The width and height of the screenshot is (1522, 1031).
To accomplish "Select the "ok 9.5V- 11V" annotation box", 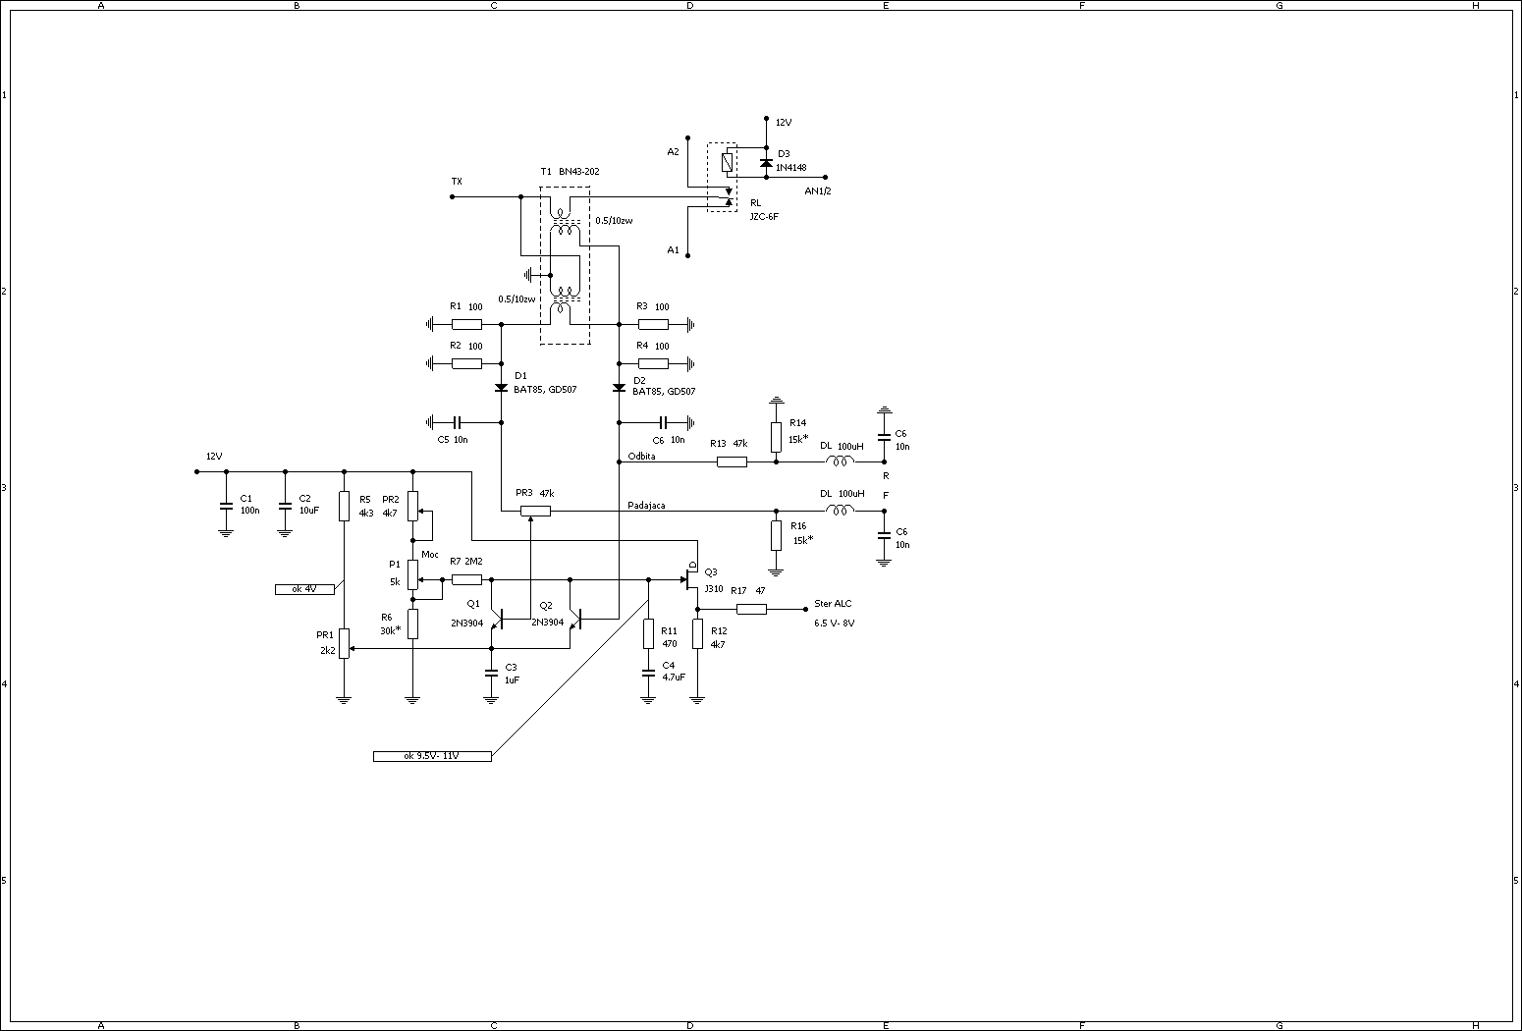I will pos(432,756).
